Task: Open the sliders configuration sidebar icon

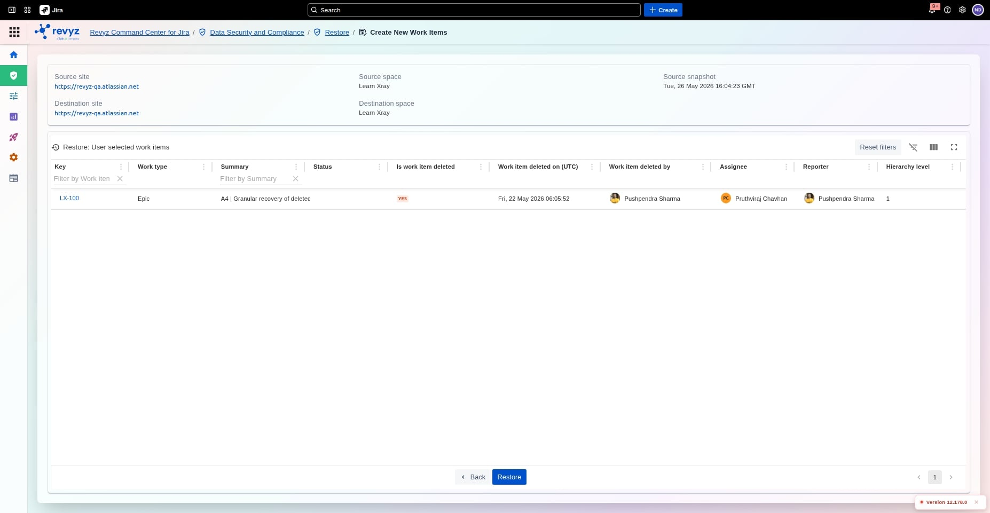Action: [14, 96]
